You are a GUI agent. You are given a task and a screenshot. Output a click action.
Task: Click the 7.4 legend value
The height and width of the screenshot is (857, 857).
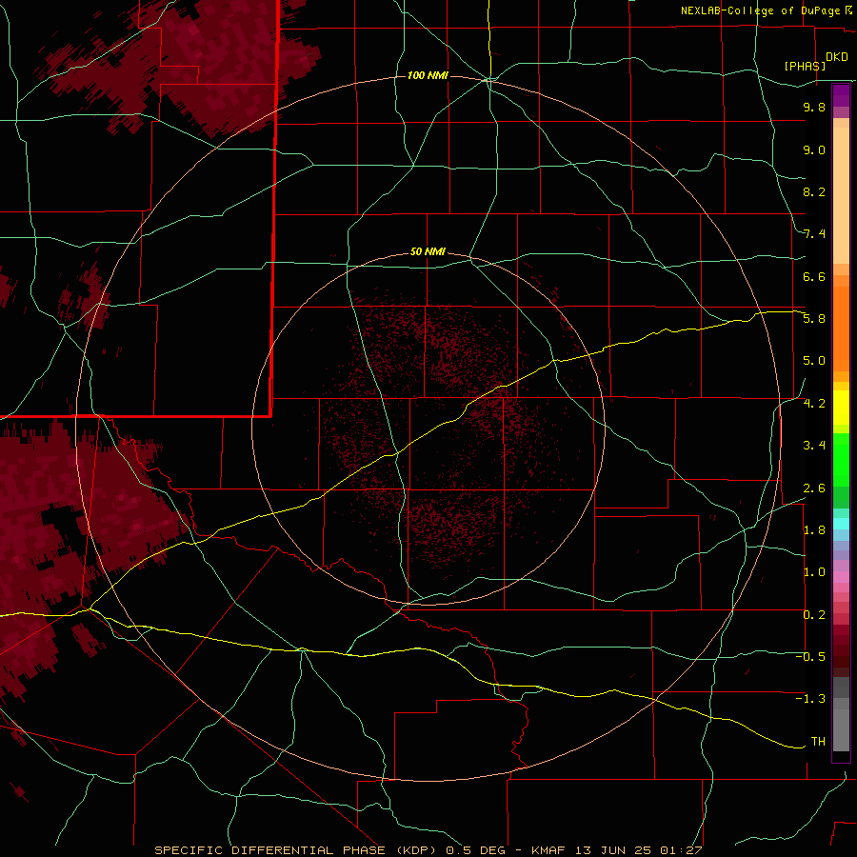[814, 234]
